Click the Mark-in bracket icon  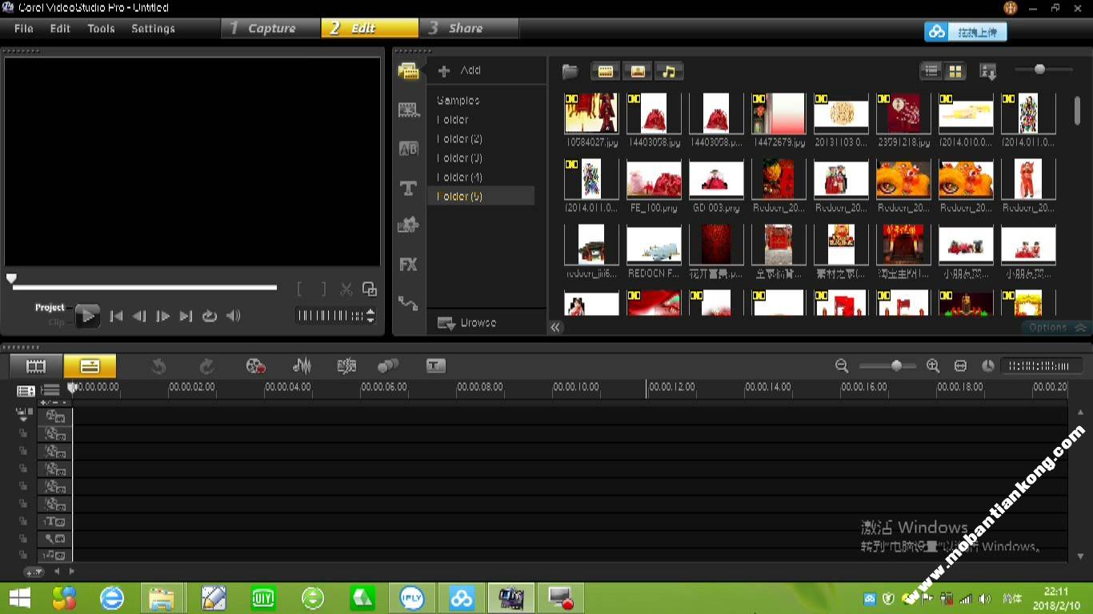(300, 289)
